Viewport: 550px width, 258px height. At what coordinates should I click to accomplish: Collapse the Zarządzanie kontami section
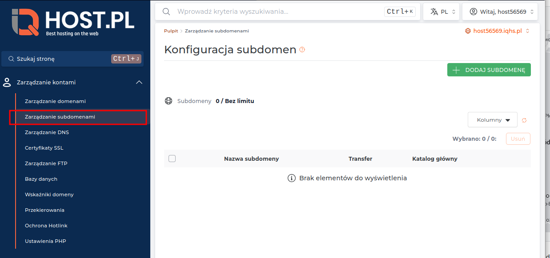tap(139, 82)
